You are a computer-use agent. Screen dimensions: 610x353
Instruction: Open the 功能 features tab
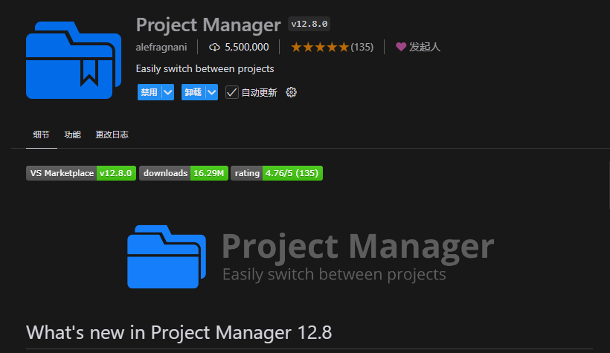tap(72, 135)
